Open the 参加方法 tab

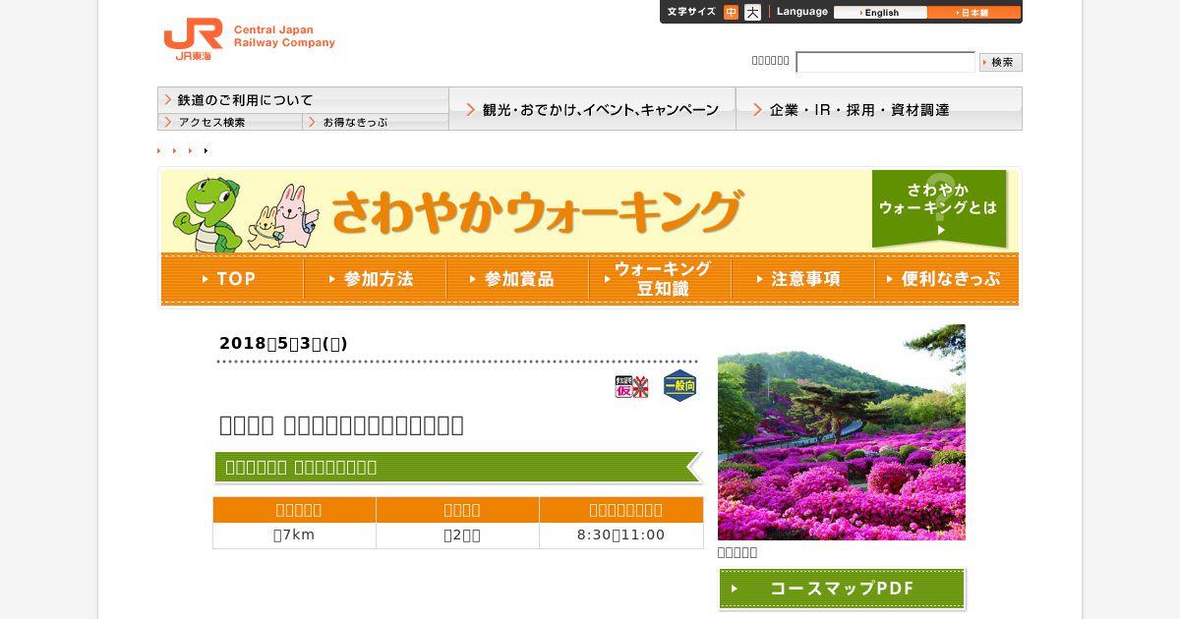(x=375, y=279)
